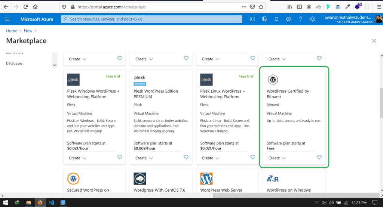Open Visual Studio Code in the taskbar
This screenshot has height=207, width=383.
(x=51, y=203)
